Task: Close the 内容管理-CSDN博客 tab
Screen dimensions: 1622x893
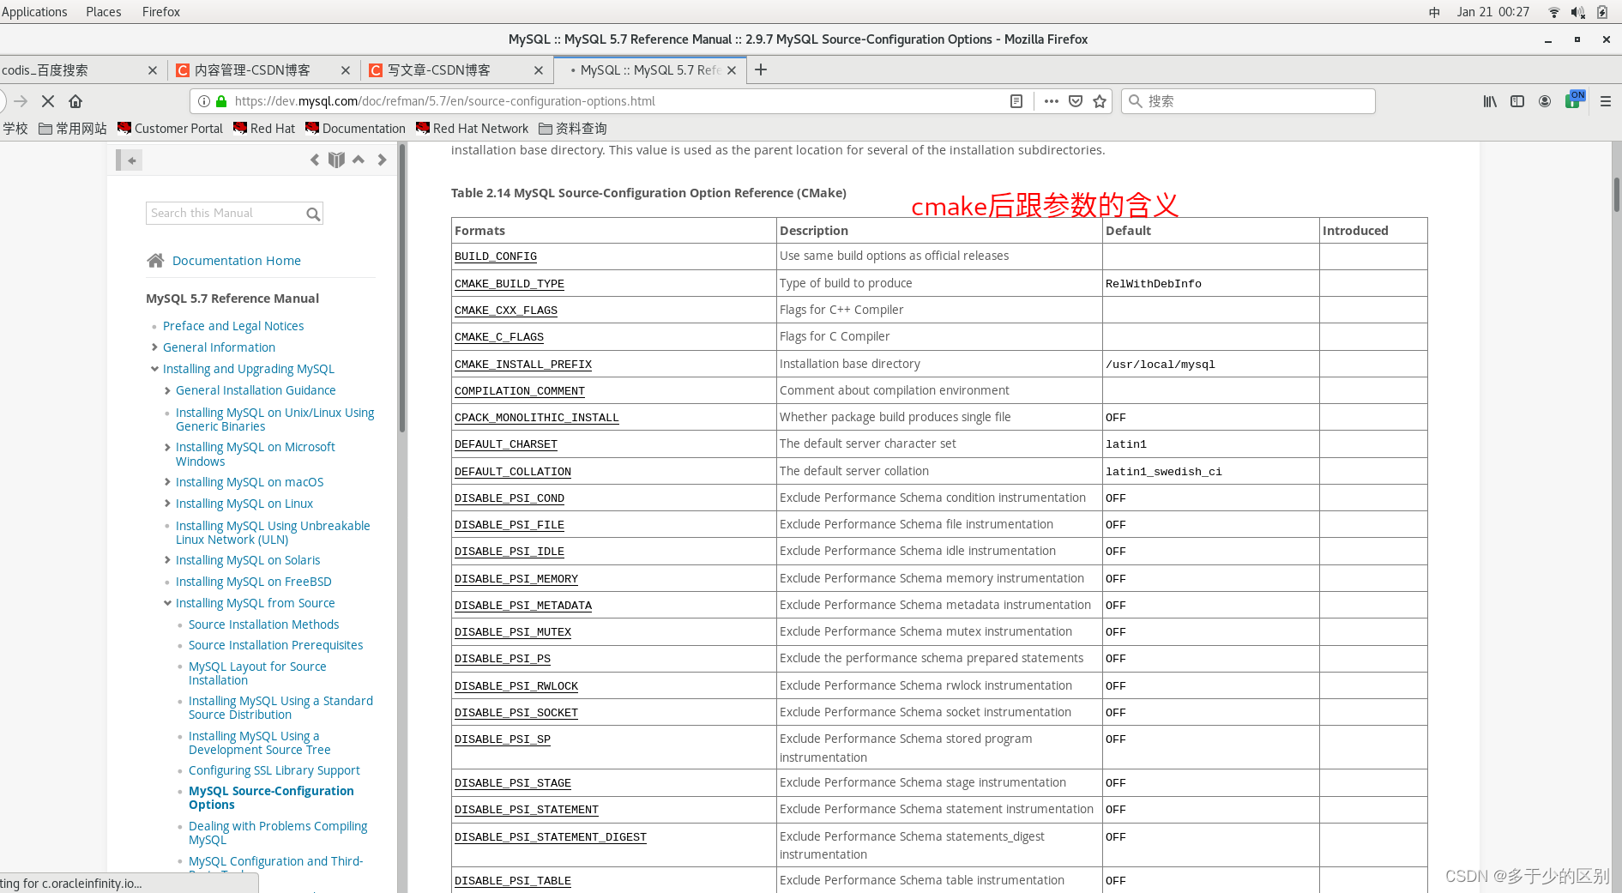Action: (346, 70)
